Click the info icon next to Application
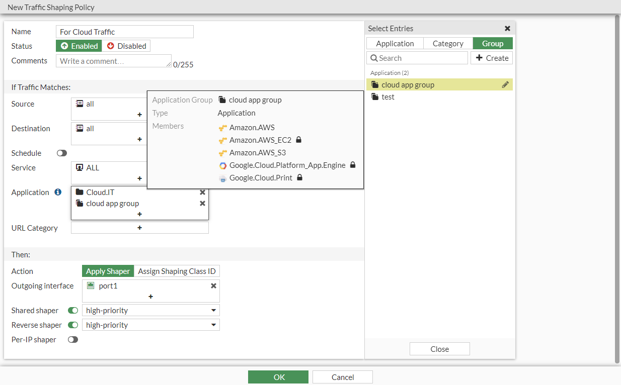This screenshot has height=385, width=621. (57, 191)
